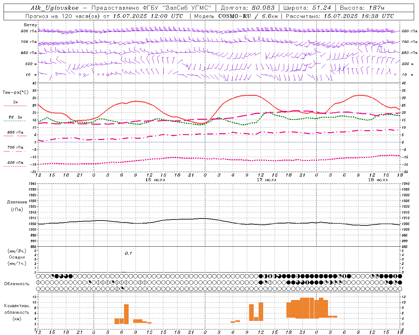Click the station name Alk_Uglovskoe in header

pyautogui.click(x=55, y=8)
